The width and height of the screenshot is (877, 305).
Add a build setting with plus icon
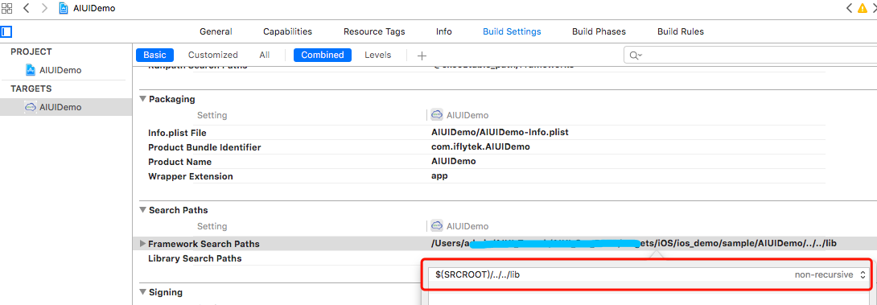(422, 56)
